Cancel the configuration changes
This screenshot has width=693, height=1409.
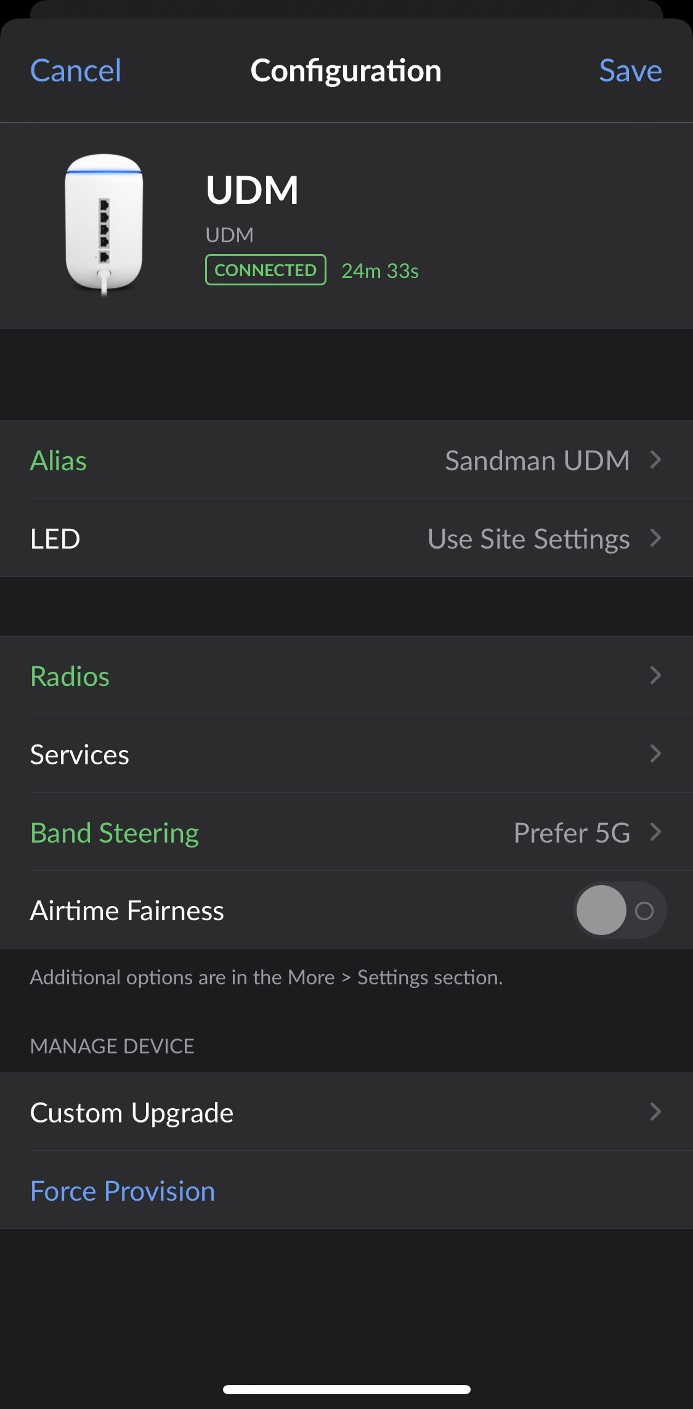click(76, 70)
